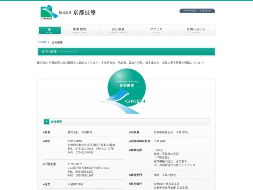
Task: Select branch FAX 083-261-1167
Action: click(x=81, y=175)
